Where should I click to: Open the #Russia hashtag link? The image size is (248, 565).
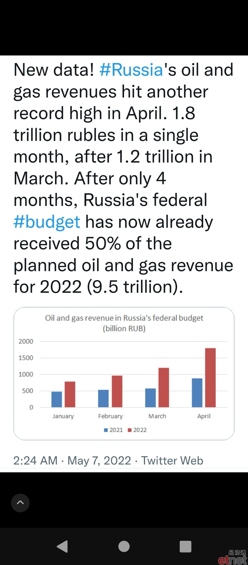click(x=131, y=70)
